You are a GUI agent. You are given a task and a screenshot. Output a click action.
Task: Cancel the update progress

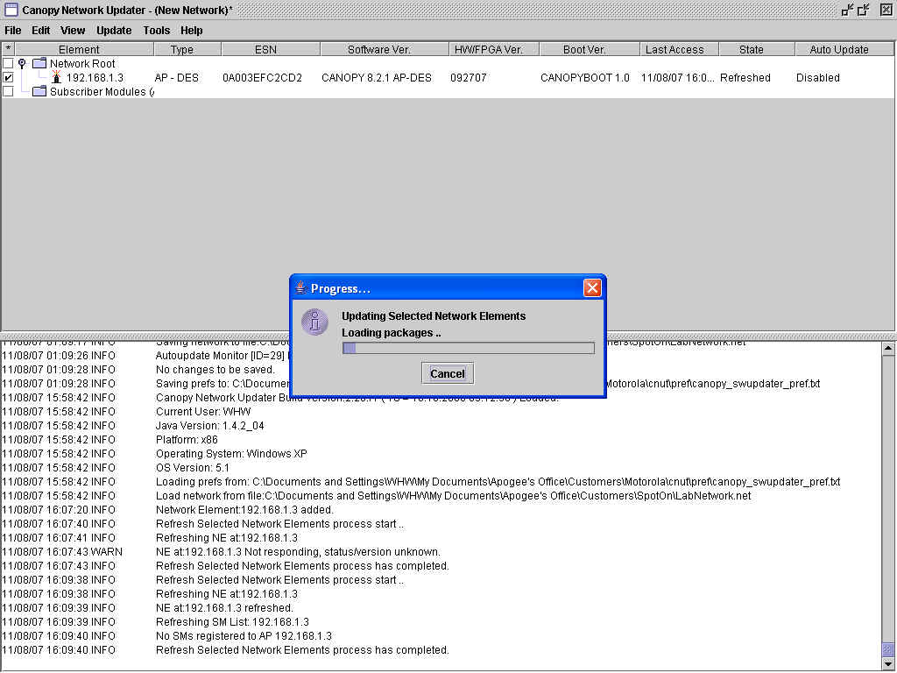tap(447, 373)
